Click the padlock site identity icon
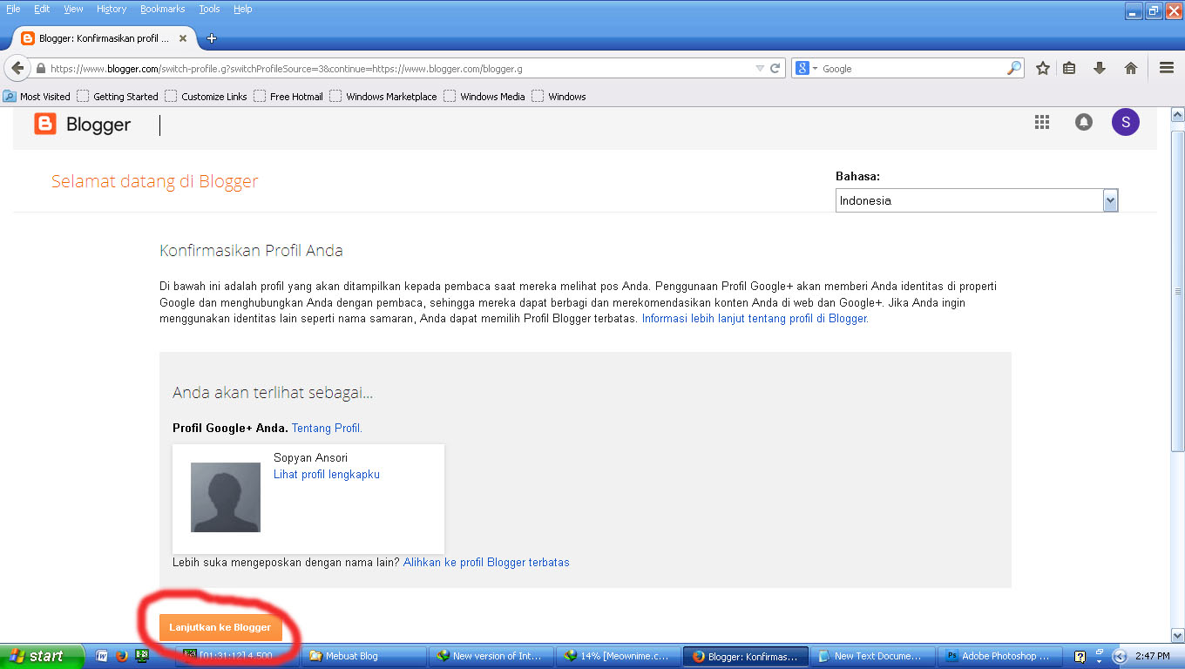Screen dimensions: 1185x669 pyautogui.click(x=40, y=68)
